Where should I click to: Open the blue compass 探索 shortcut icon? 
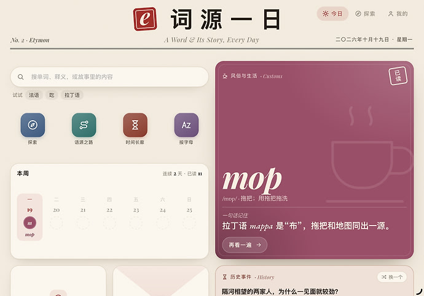[33, 125]
